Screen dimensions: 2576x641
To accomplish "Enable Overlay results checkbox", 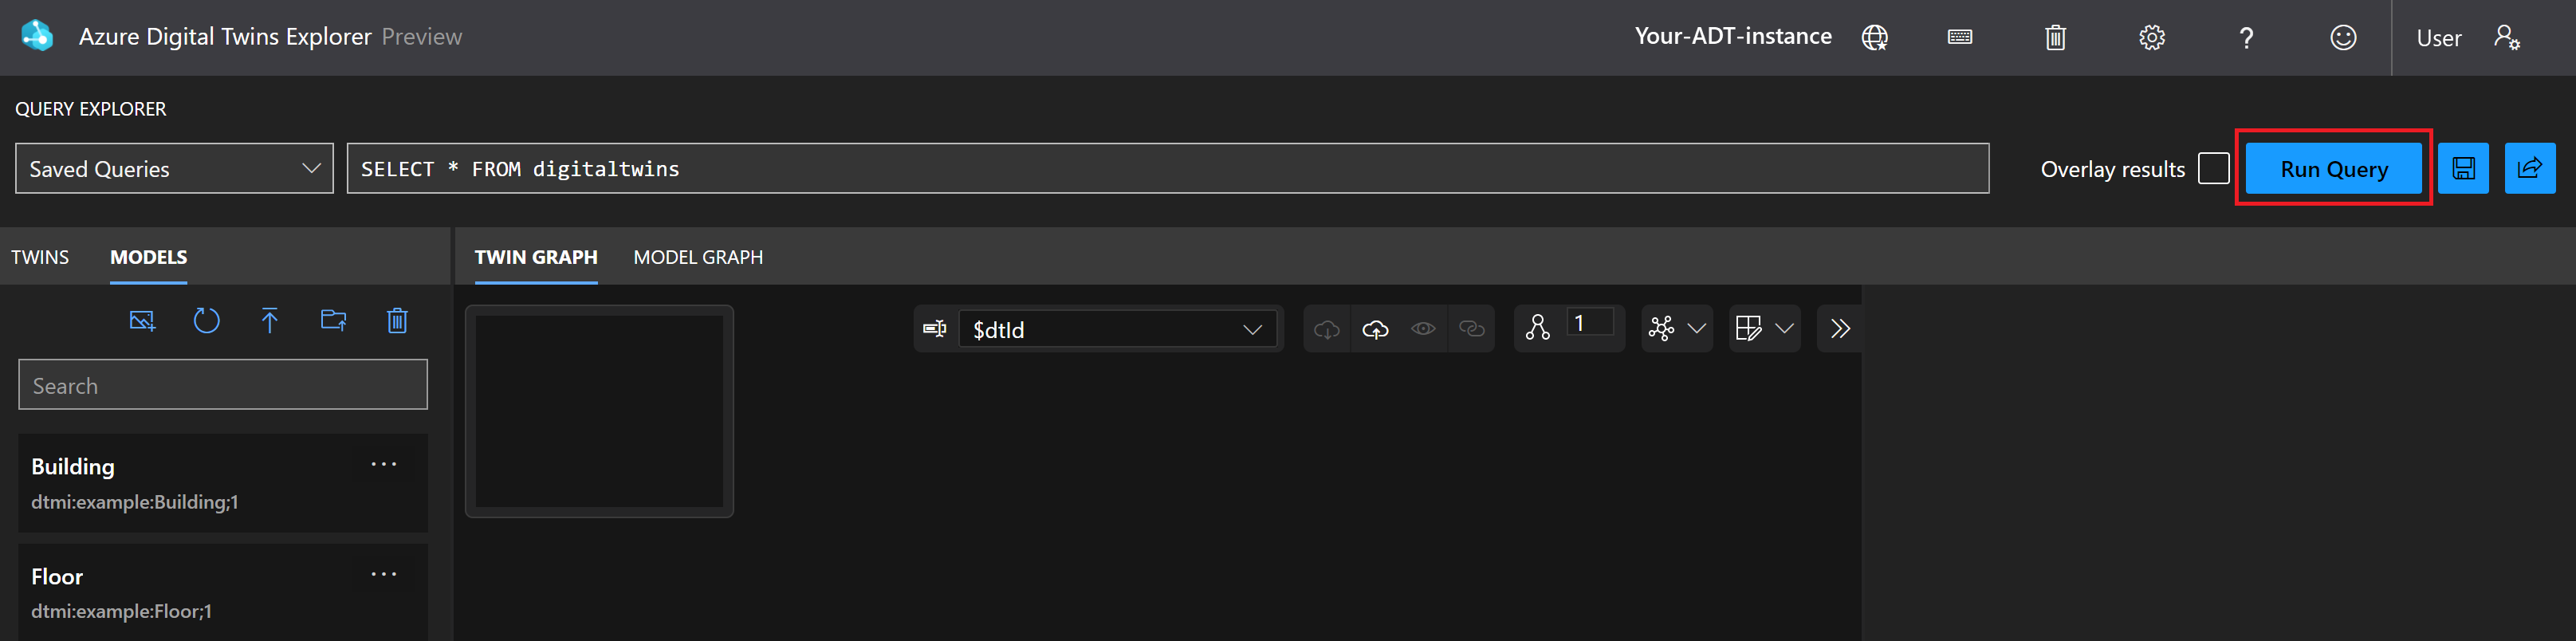I will pyautogui.click(x=2213, y=168).
